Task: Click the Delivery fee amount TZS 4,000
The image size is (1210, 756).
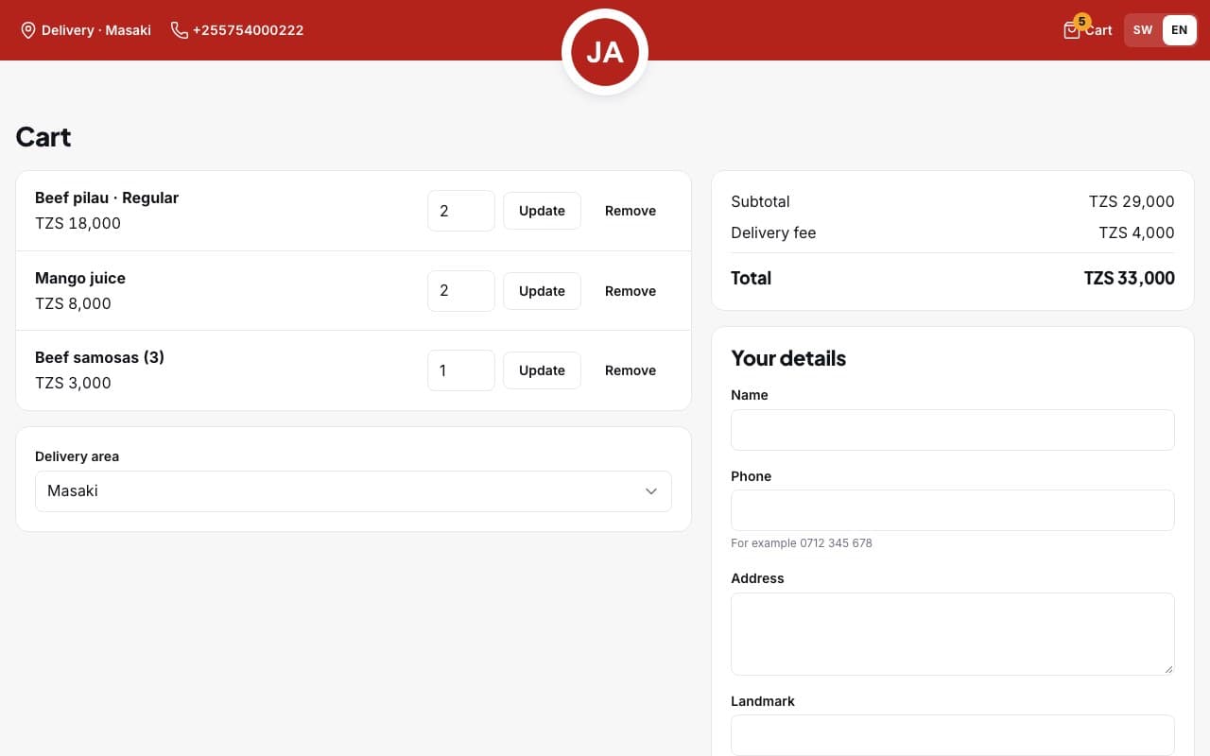Action: pos(1136,232)
